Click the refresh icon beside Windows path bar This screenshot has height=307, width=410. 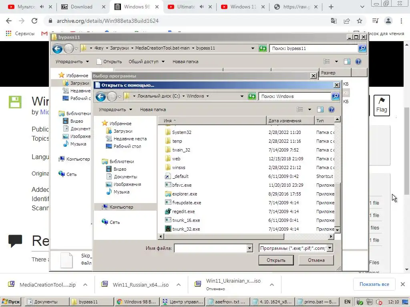point(252,96)
